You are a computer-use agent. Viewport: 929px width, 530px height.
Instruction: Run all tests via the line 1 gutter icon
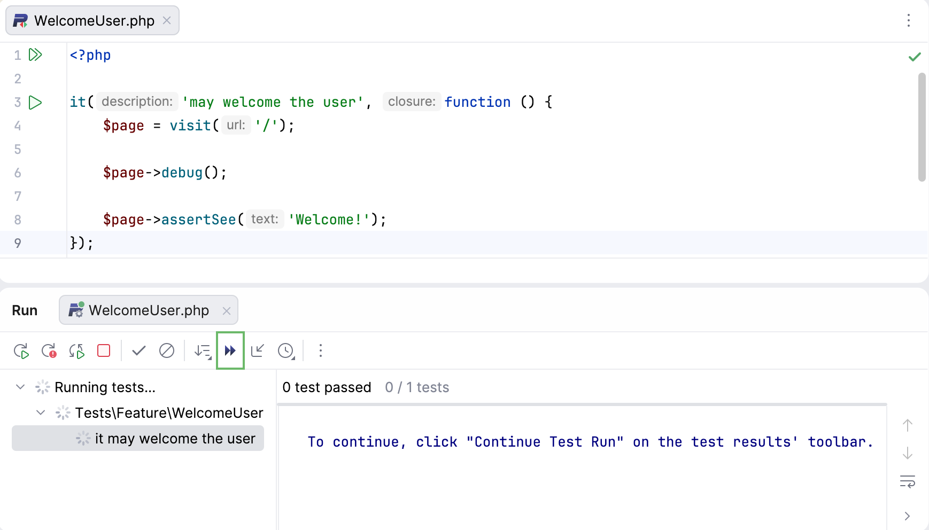click(35, 54)
